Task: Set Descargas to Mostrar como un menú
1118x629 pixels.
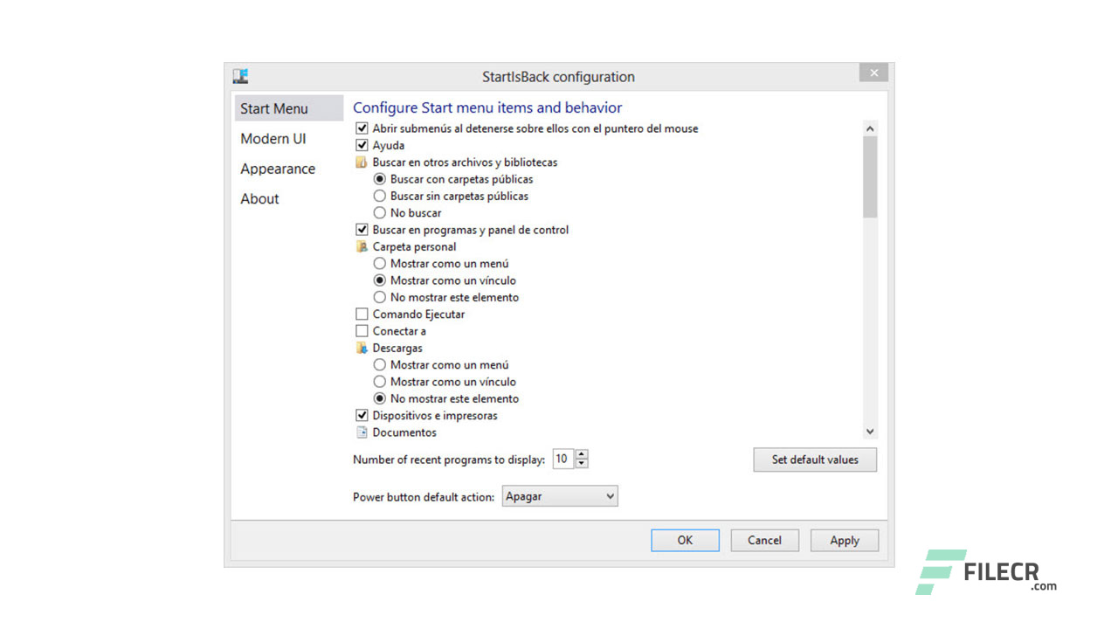Action: pos(379,365)
